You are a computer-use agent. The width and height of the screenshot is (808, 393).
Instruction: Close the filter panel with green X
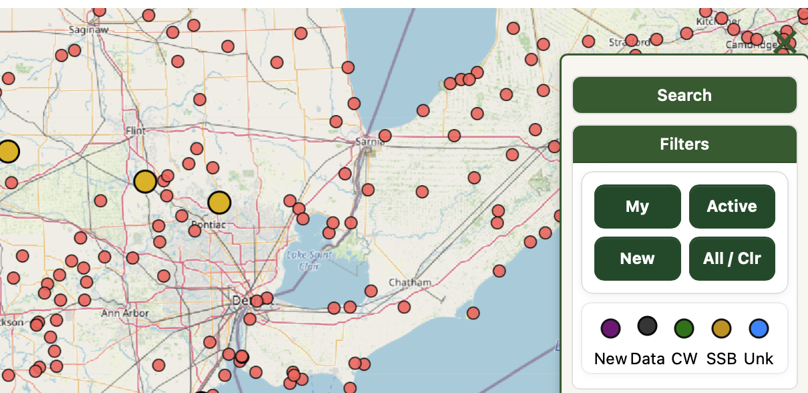pyautogui.click(x=785, y=43)
